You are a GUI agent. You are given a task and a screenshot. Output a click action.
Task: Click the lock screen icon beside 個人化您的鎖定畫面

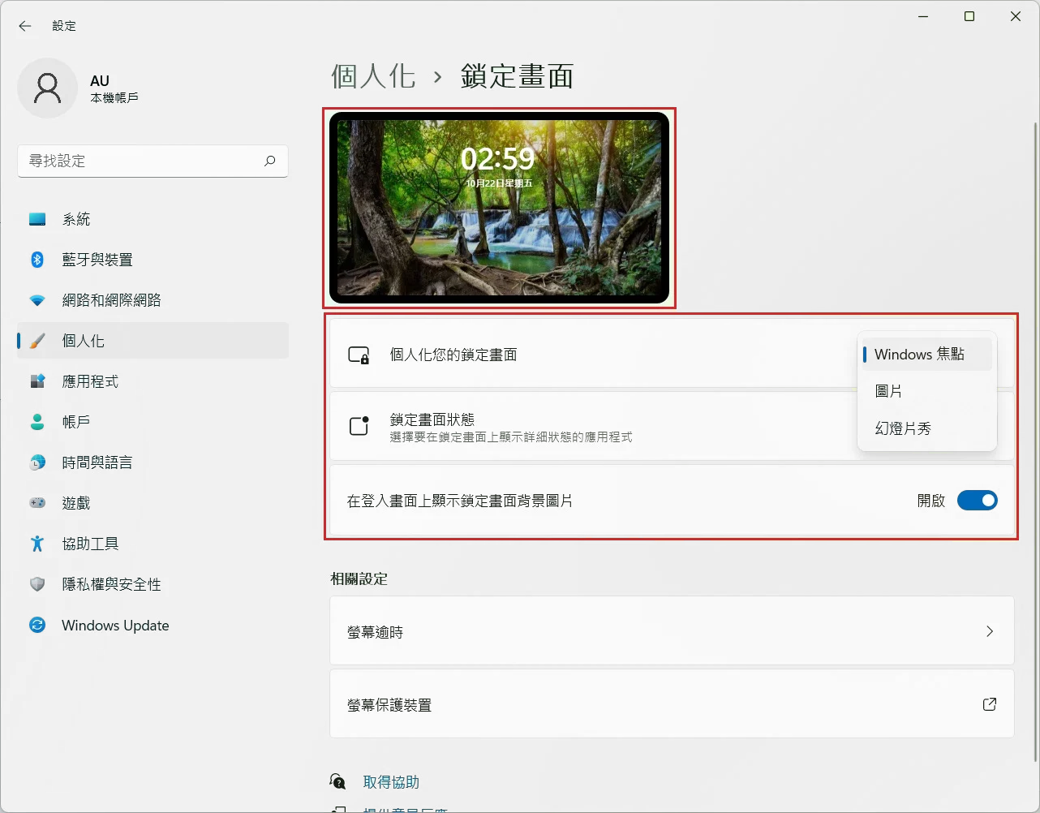tap(359, 355)
